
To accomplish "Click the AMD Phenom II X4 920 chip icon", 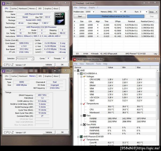I will coord(81,137).
